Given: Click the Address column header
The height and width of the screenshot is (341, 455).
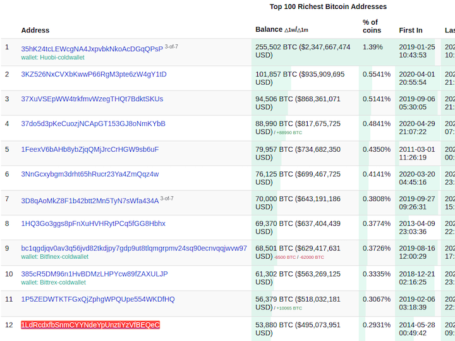Looking at the screenshot, I should point(35,30).
